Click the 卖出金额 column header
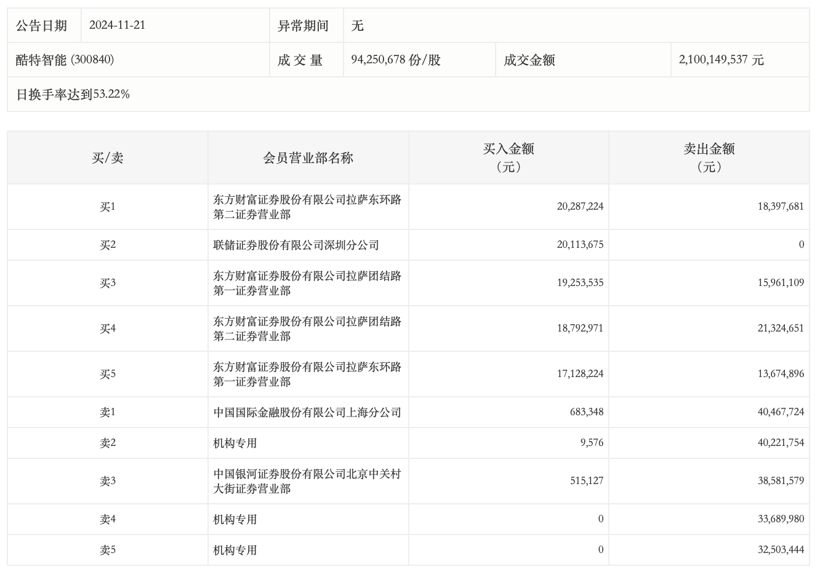 pos(709,157)
